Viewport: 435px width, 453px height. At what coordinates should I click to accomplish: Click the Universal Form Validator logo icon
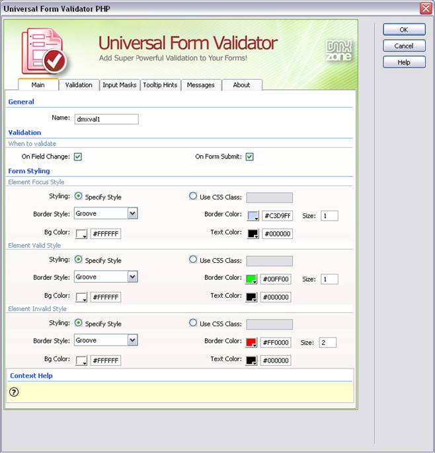click(x=44, y=52)
